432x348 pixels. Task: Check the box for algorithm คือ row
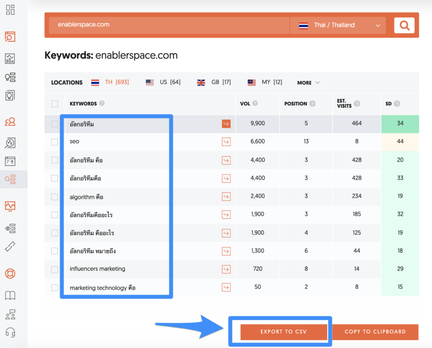point(54,197)
